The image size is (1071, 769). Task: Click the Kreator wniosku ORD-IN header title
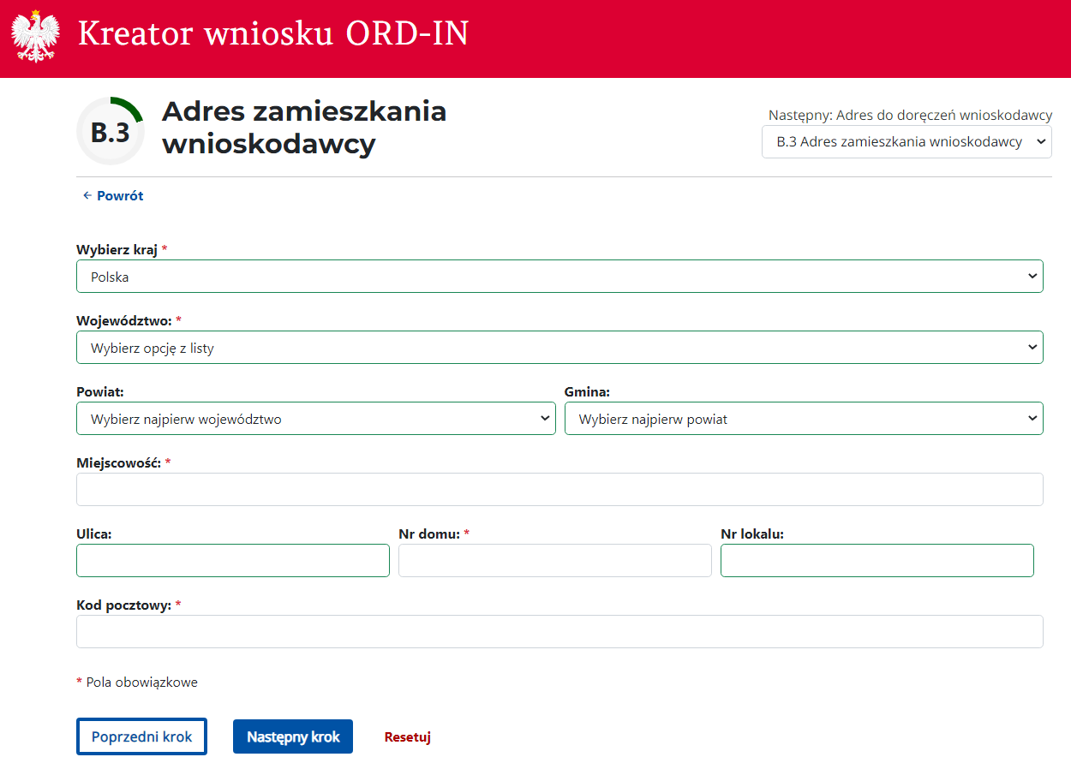click(273, 34)
